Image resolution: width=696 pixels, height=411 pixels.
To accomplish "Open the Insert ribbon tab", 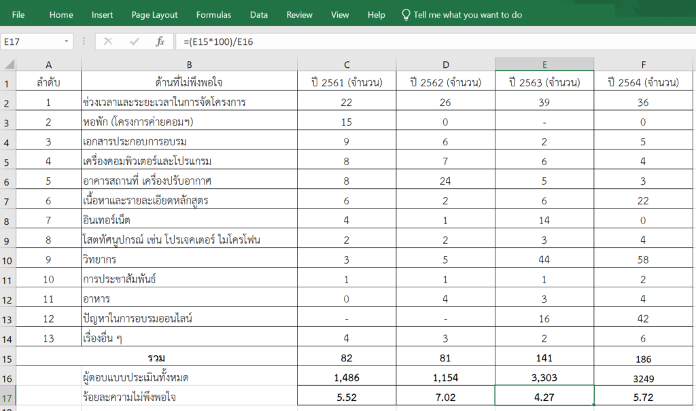I will (x=102, y=14).
